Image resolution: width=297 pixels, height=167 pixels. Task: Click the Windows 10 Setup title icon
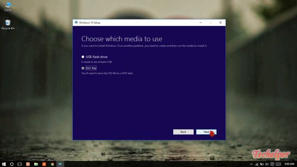tap(76, 22)
